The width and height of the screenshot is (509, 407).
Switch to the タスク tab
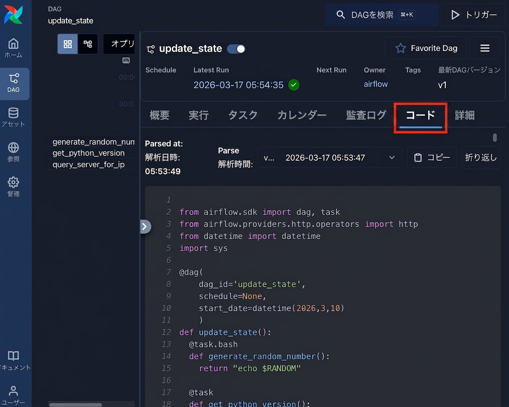click(x=243, y=115)
